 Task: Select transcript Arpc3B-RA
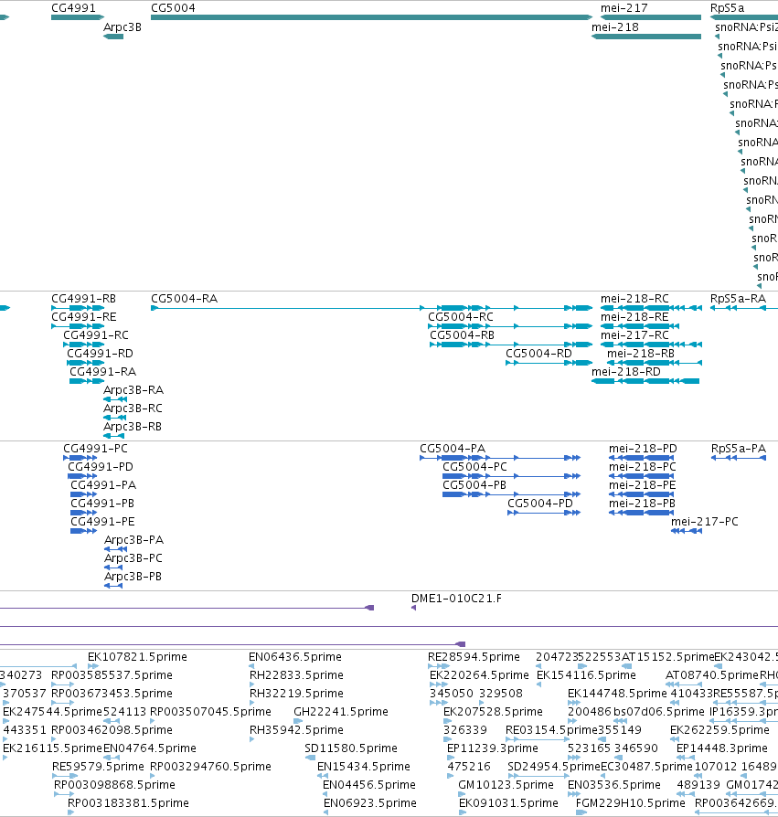coord(133,390)
